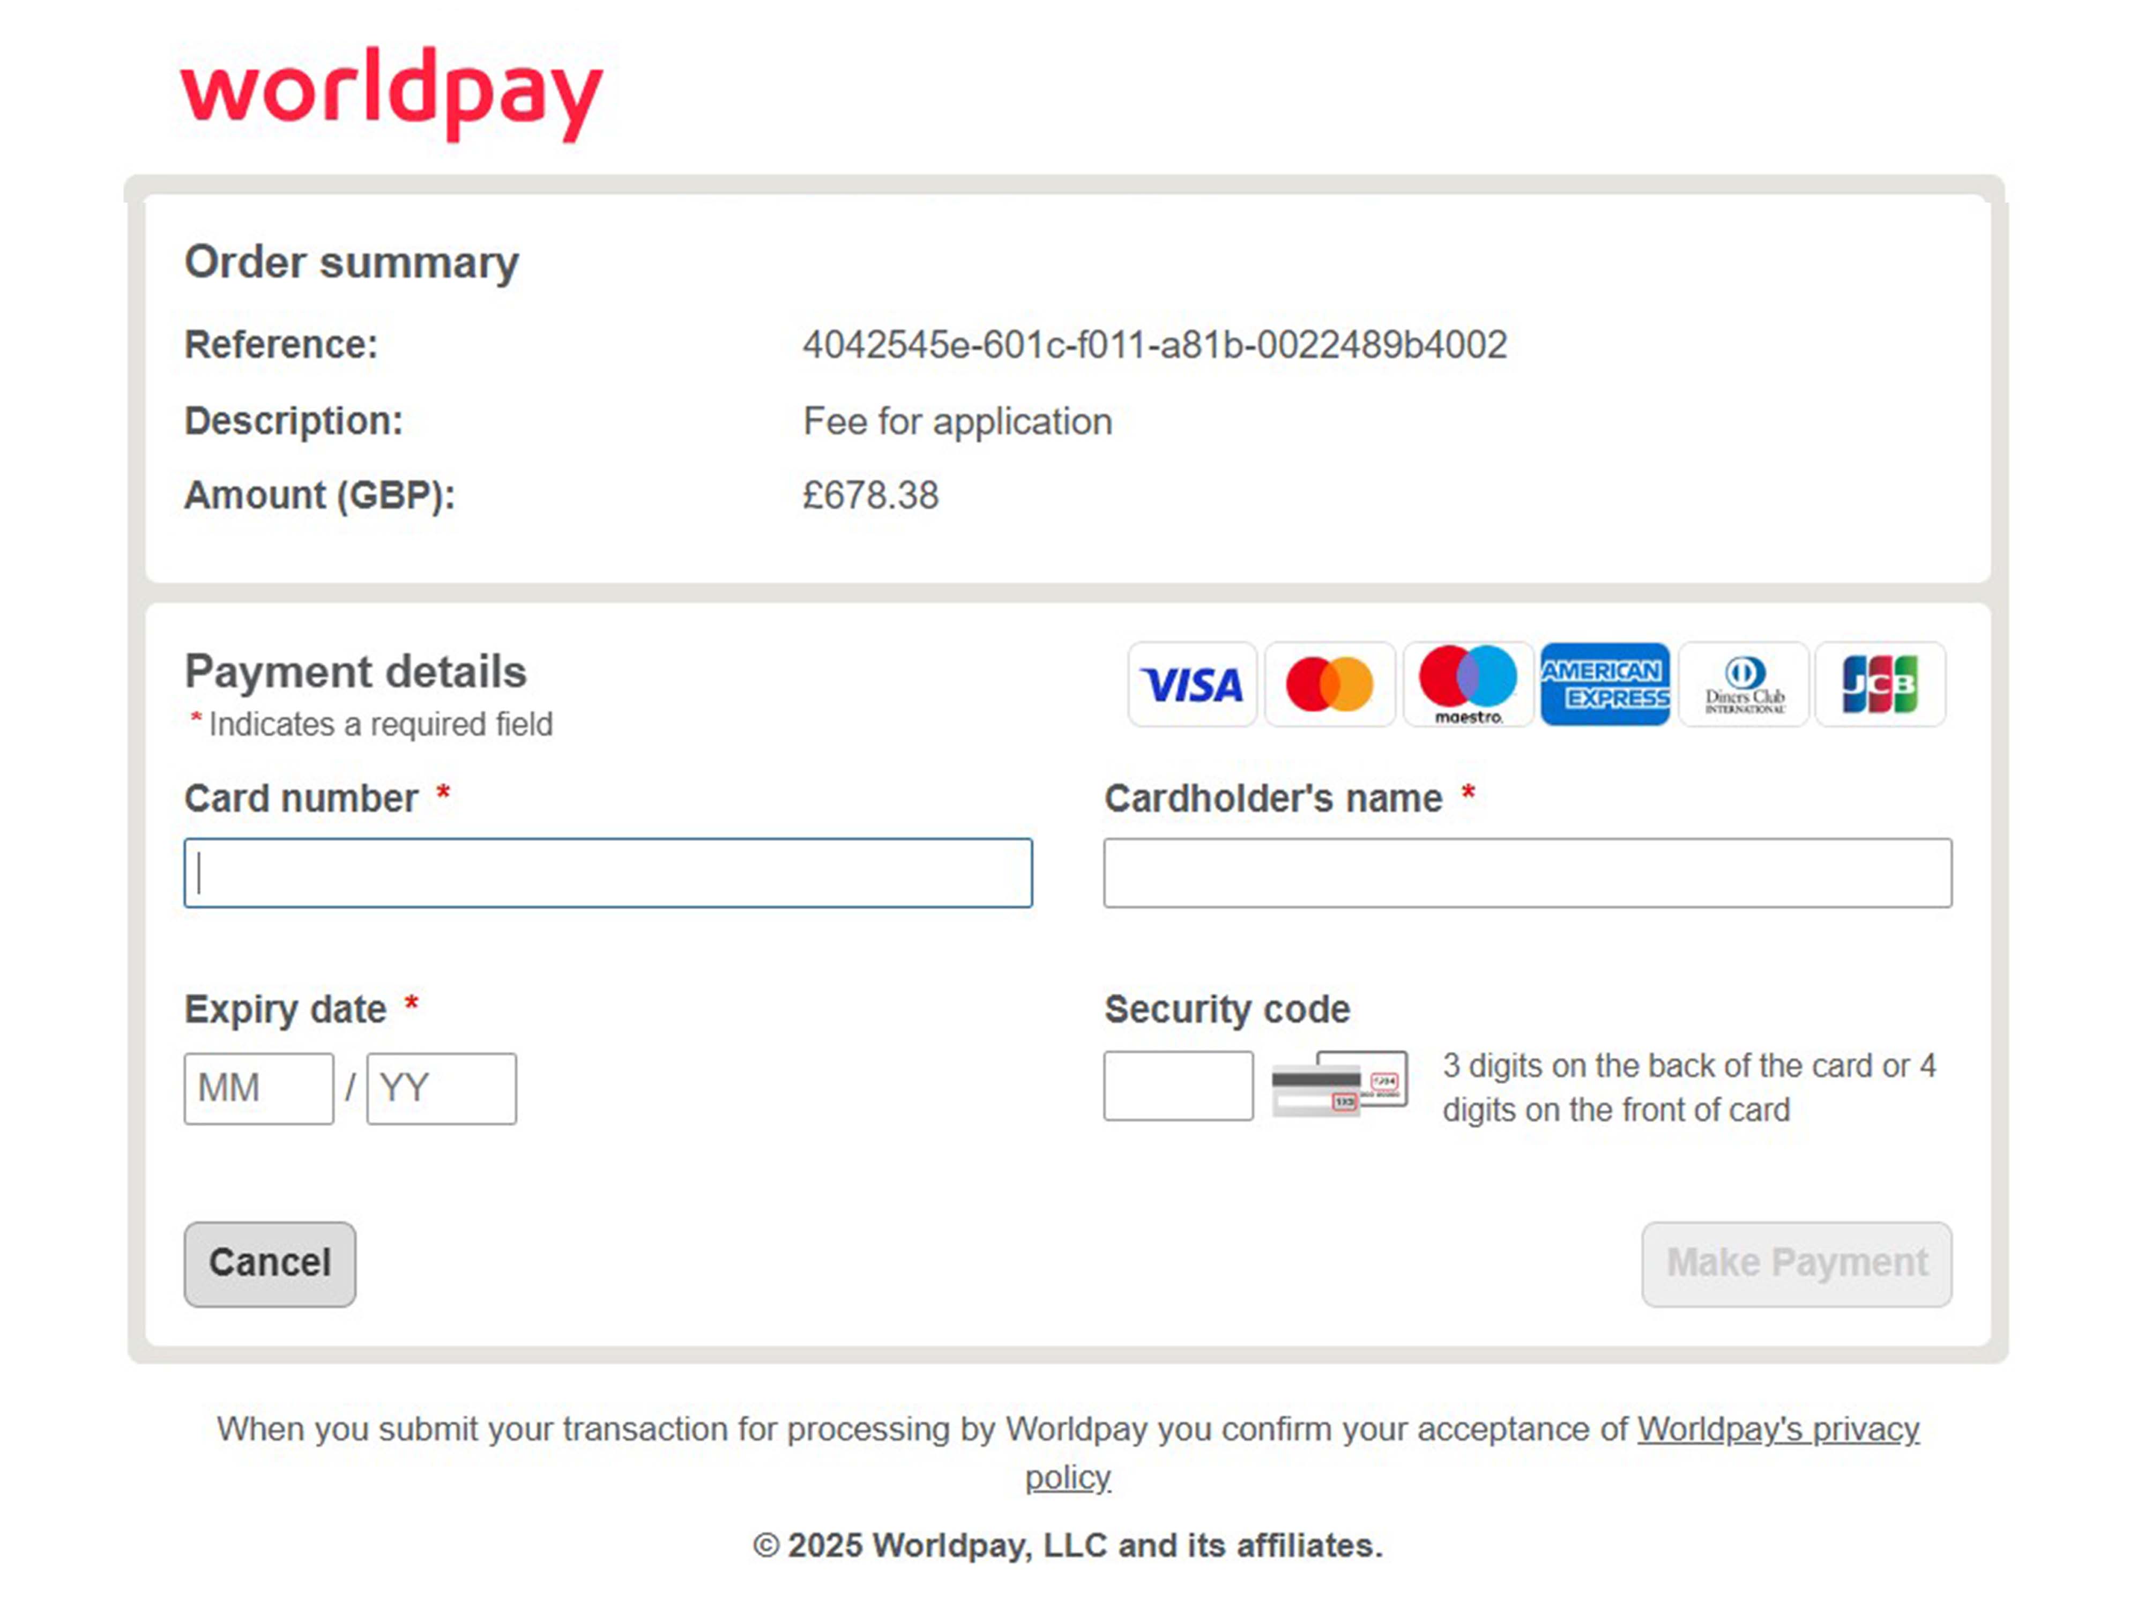
Task: Focus the Card number field
Action: (608, 873)
